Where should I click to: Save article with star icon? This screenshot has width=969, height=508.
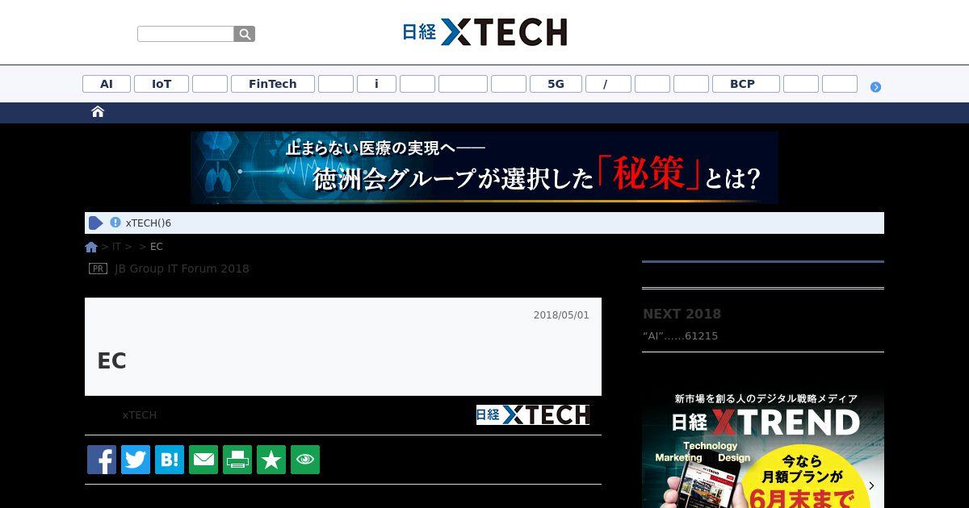pyautogui.click(x=271, y=460)
